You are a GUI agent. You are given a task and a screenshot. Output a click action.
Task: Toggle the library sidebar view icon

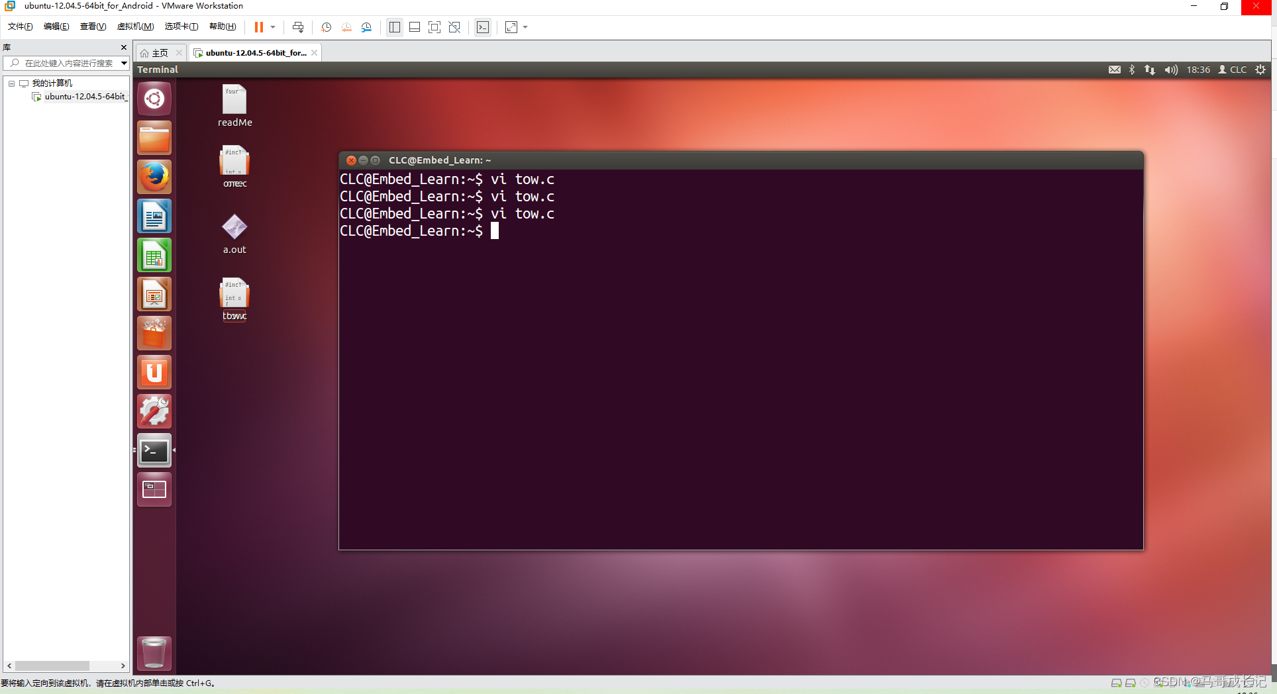click(x=395, y=27)
